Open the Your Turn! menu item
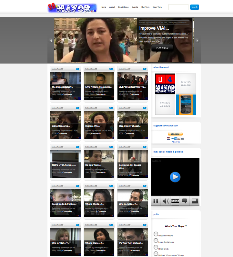The width and height of the screenshot is (233, 257). pos(157,7)
